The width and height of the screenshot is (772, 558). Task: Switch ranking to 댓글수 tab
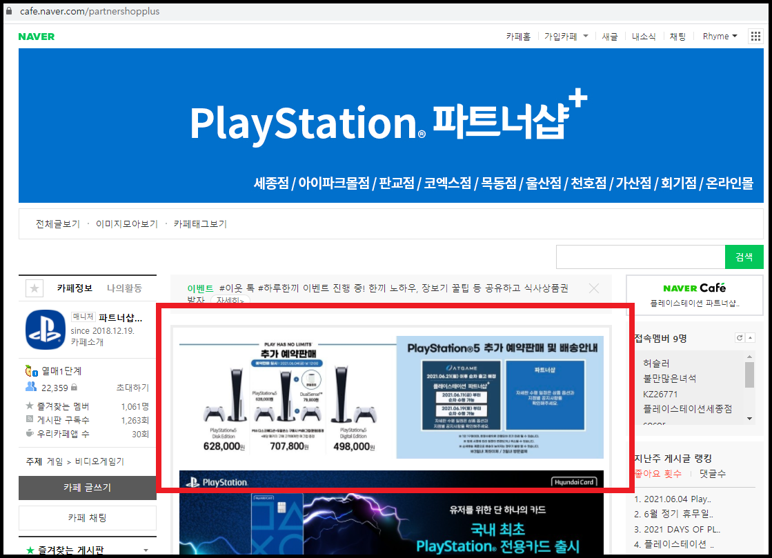[713, 473]
